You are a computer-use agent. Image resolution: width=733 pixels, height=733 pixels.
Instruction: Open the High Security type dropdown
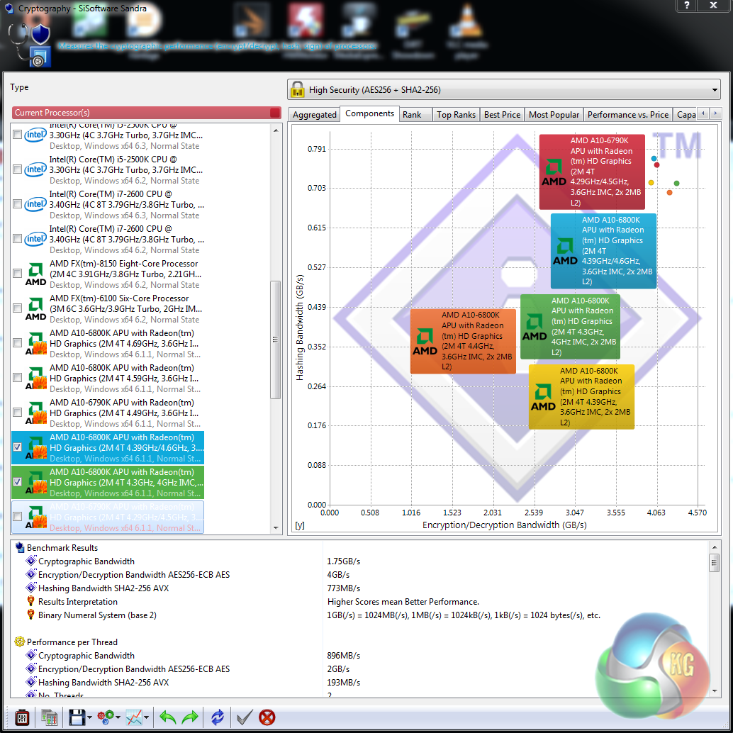(x=503, y=90)
